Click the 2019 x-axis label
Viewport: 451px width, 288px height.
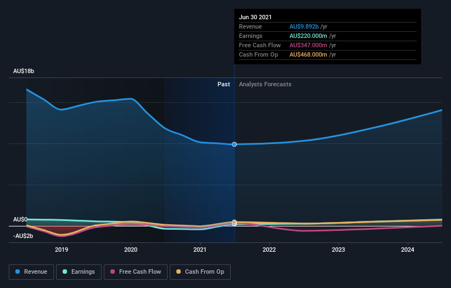coord(62,250)
